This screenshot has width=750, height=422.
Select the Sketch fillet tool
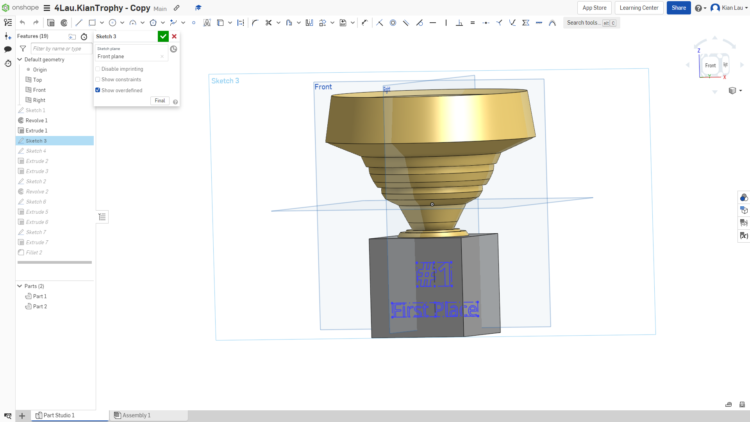click(x=255, y=23)
